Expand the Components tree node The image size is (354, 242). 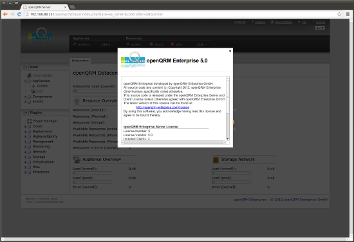click(x=25, y=97)
